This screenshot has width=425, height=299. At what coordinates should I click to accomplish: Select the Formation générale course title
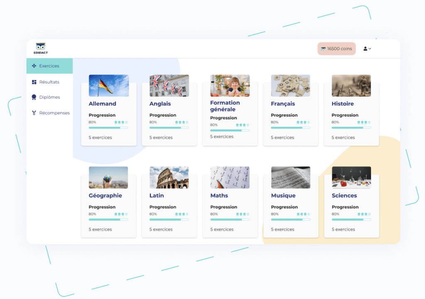225,106
